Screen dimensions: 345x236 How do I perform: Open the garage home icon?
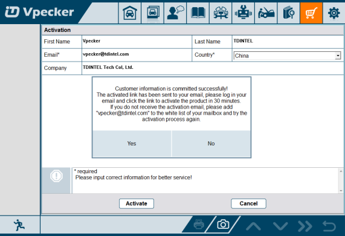129,13
